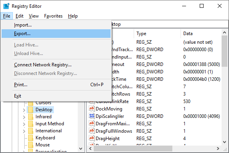The height and width of the screenshot is (153, 229).
Task: Choose Exit from File menu
Action: pyautogui.click(x=56, y=96)
